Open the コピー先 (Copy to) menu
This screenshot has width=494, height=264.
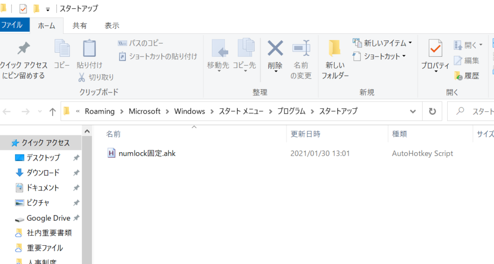click(x=245, y=56)
